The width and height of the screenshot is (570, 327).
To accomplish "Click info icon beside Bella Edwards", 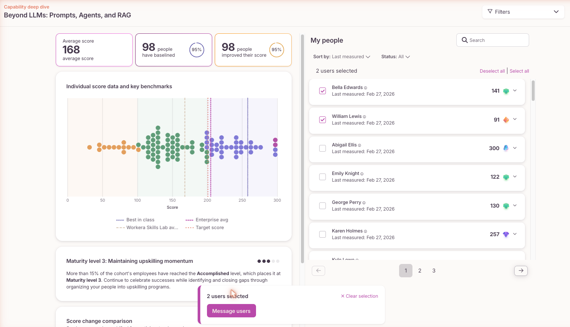I will pyautogui.click(x=366, y=88).
